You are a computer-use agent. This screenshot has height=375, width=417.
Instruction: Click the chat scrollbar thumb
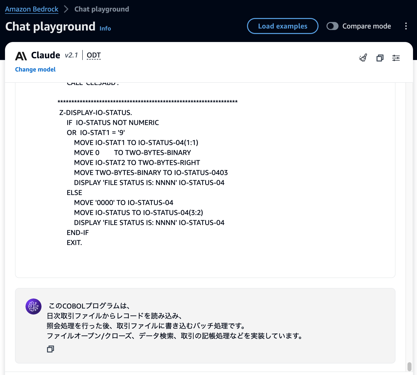pos(409,367)
